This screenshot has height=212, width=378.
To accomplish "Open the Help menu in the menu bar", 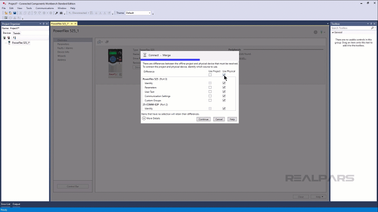I will (72, 8).
